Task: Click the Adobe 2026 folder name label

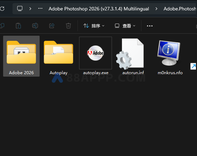Action: point(21,73)
